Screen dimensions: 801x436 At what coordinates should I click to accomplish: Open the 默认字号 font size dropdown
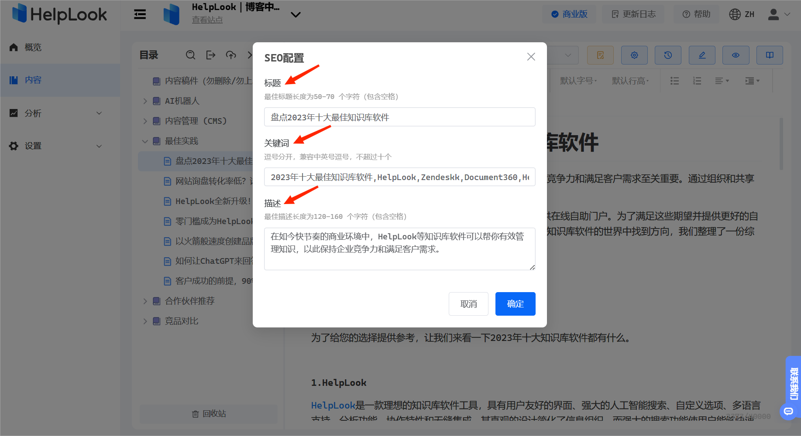pyautogui.click(x=578, y=80)
